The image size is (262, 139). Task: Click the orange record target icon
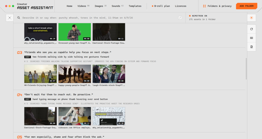coord(252,17)
